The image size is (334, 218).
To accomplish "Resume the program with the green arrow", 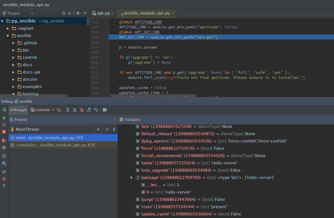I will [x=4, y=118].
